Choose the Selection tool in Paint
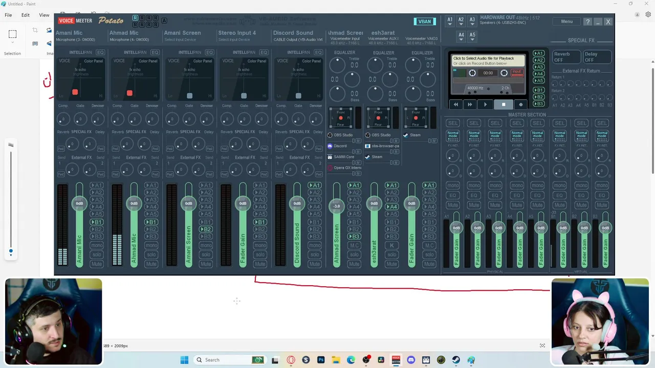The width and height of the screenshot is (655, 368). coord(12,34)
